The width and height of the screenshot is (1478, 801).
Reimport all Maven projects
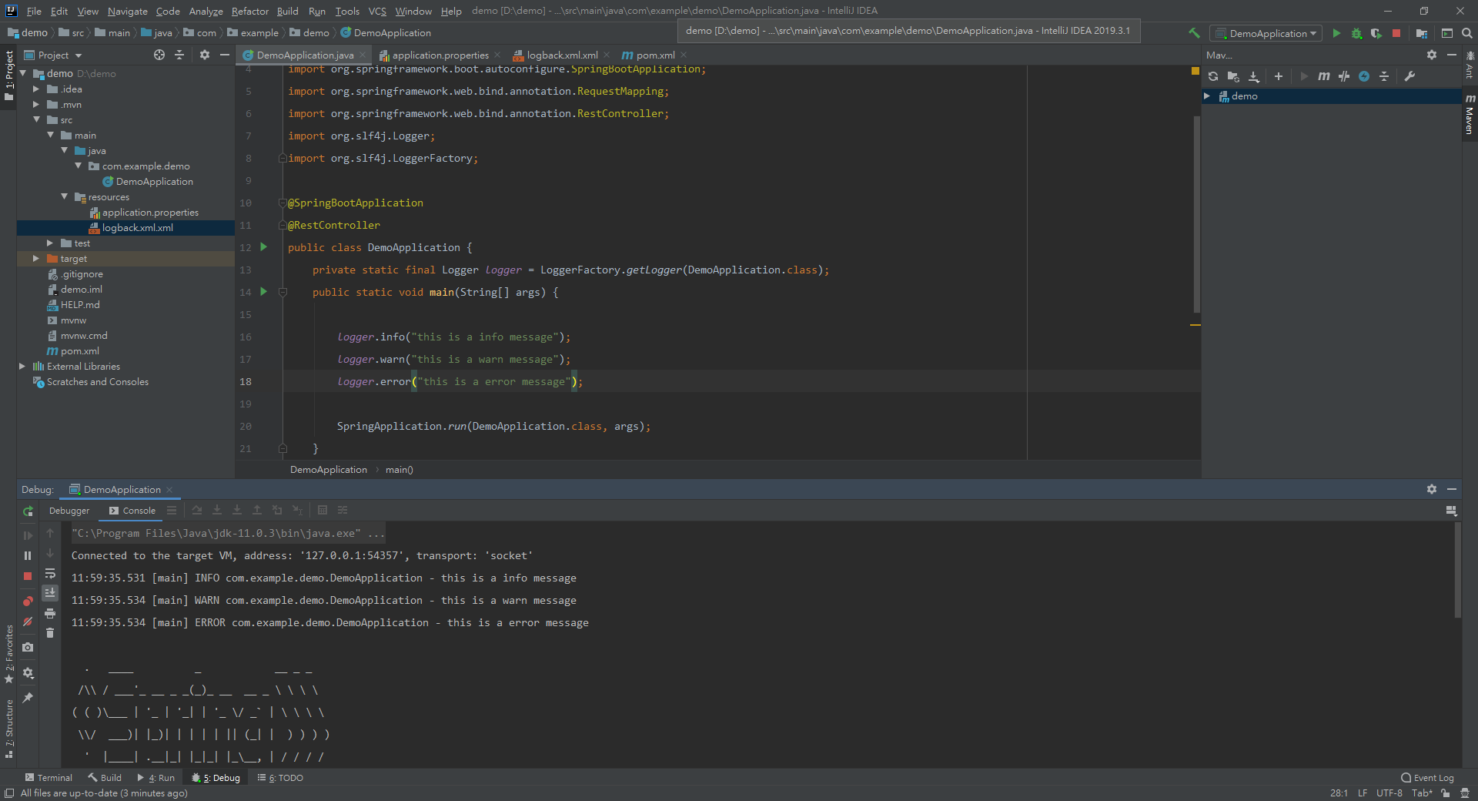click(1213, 76)
